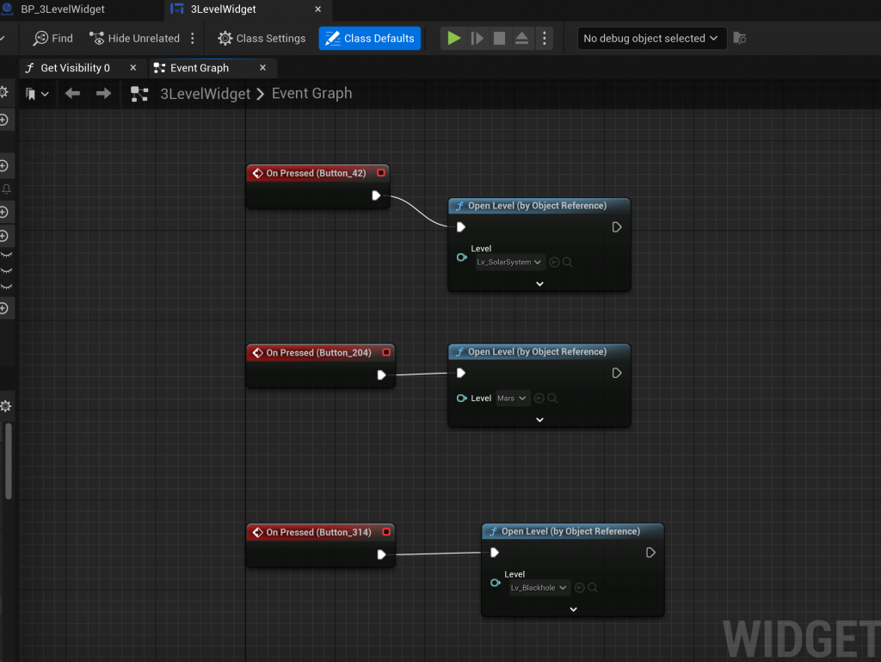Close the 3LevelWidget editor tab

(318, 9)
